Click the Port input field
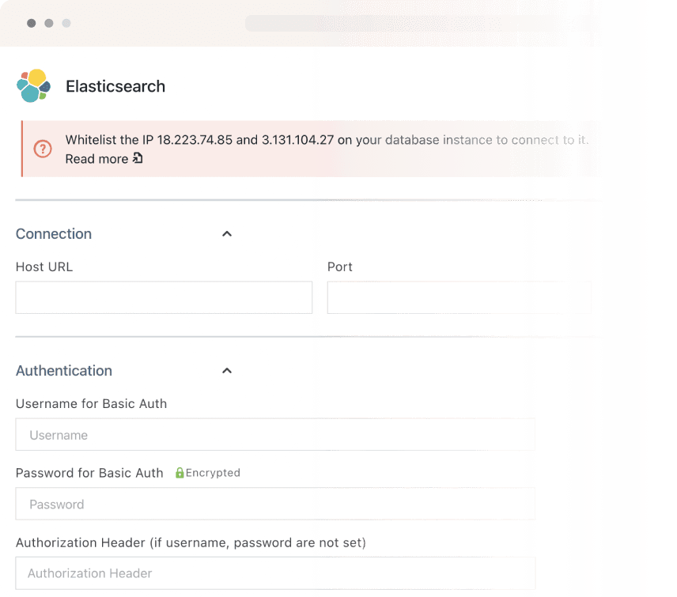Image resolution: width=677 pixels, height=597 pixels. coord(459,297)
